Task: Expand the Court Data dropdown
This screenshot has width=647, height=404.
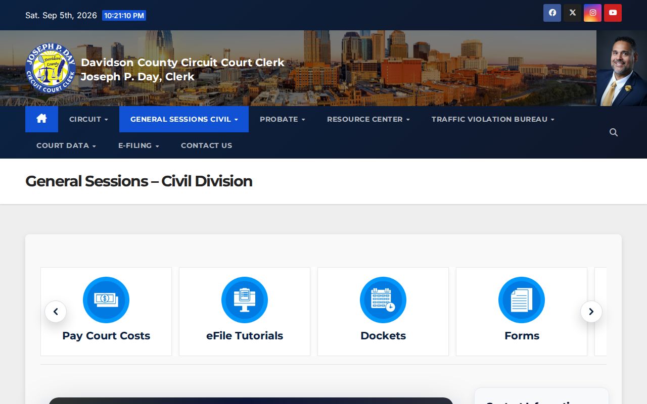Action: pyautogui.click(x=66, y=145)
